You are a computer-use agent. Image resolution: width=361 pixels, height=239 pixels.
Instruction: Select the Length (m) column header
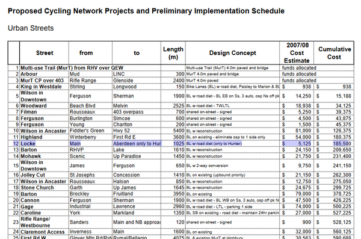click(x=173, y=53)
